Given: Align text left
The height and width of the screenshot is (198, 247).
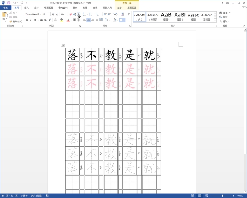Looking at the screenshot, I should click(x=84, y=20).
